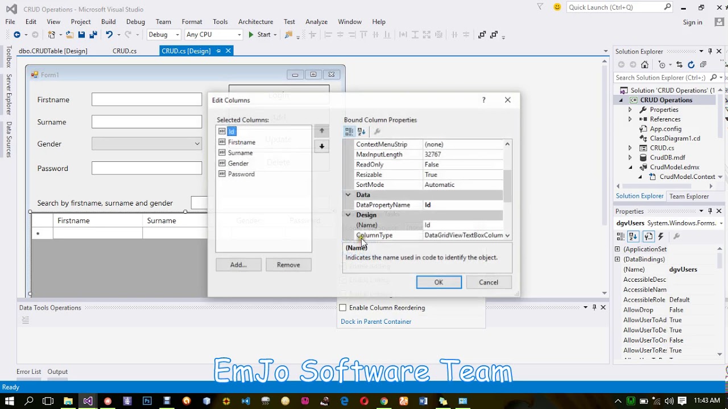728x409 pixels.
Task: Switch to the CRUD.cs code tab
Action: [125, 51]
